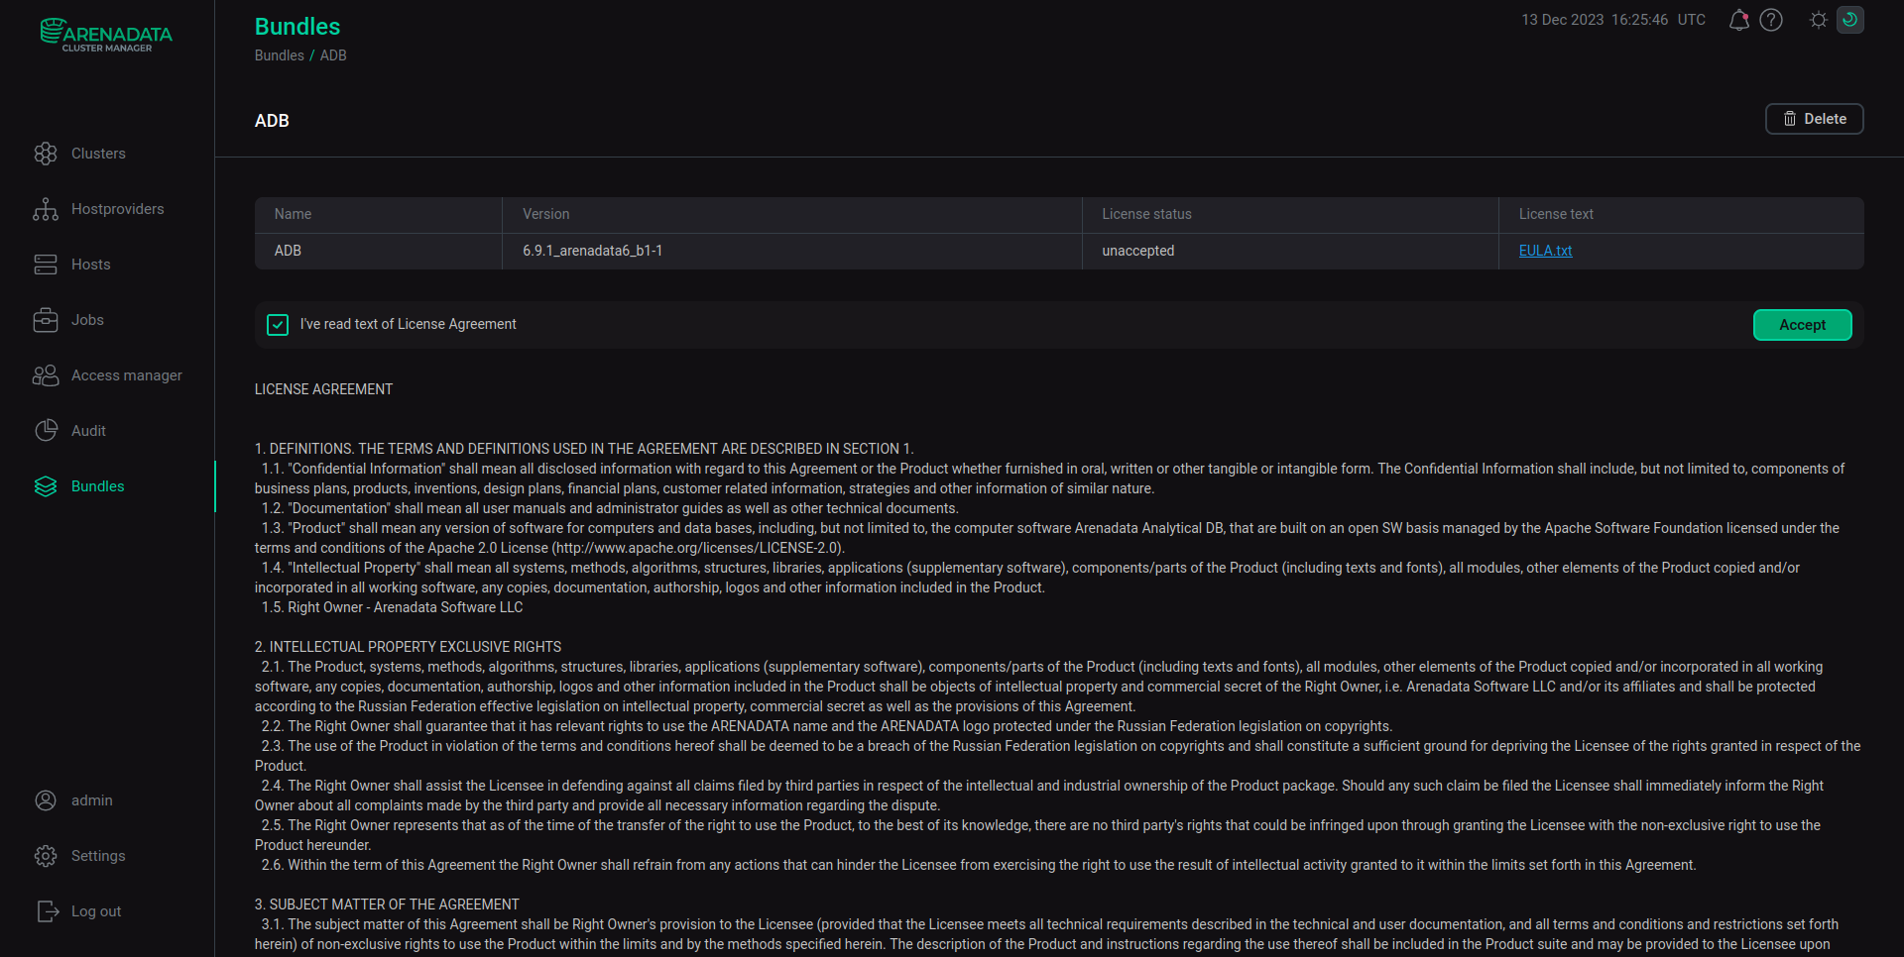Click the Access manager users icon
Image resolution: width=1904 pixels, height=957 pixels.
(x=46, y=375)
